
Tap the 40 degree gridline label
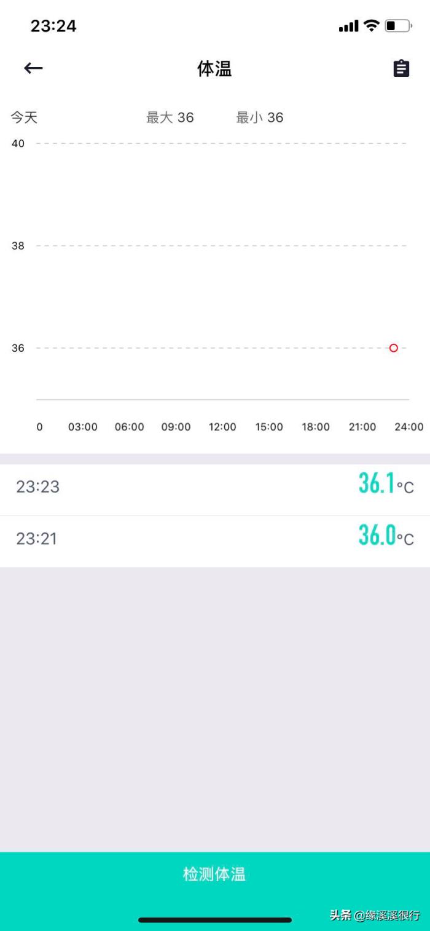tap(18, 144)
